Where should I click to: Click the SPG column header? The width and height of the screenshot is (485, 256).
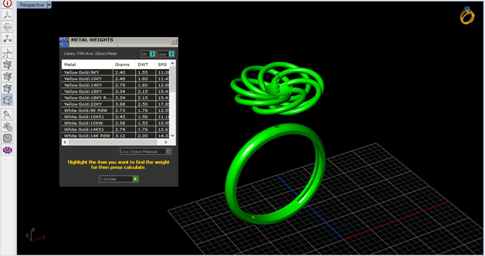coord(163,65)
